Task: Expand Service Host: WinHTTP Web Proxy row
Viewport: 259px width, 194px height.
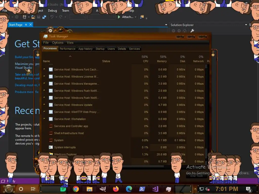Action: click(x=44, y=111)
